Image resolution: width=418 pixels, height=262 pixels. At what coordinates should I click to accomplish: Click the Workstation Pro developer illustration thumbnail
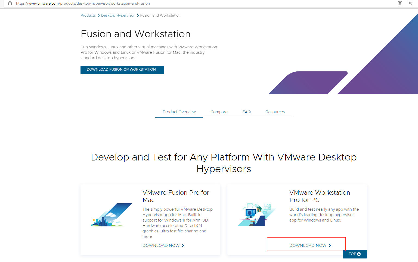[257, 214]
